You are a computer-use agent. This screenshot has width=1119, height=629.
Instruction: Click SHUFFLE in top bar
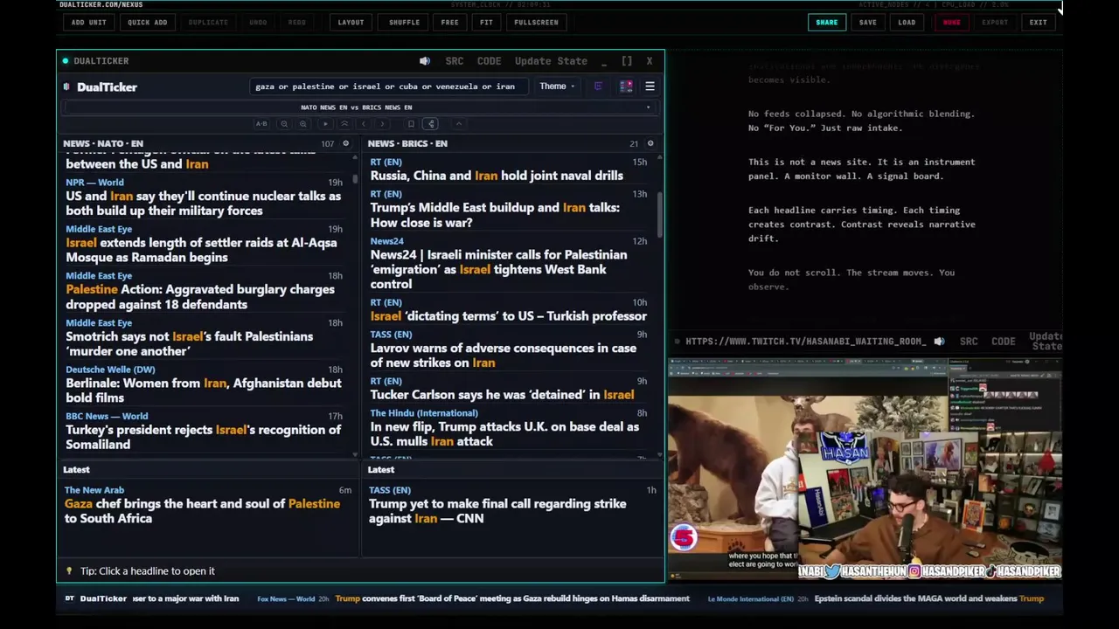click(x=404, y=22)
